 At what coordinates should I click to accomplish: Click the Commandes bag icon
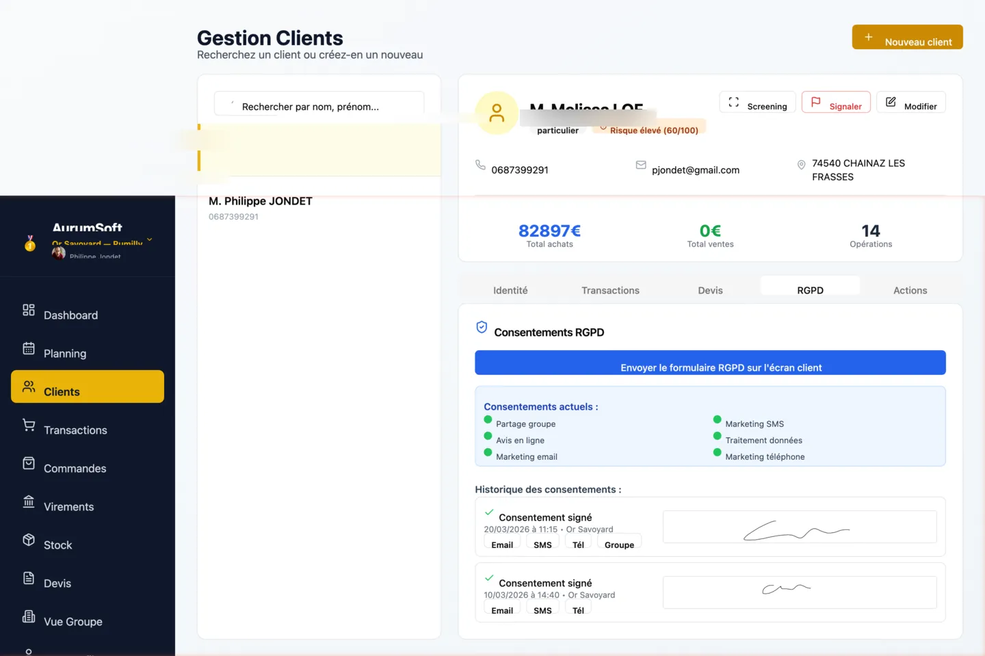click(x=29, y=463)
